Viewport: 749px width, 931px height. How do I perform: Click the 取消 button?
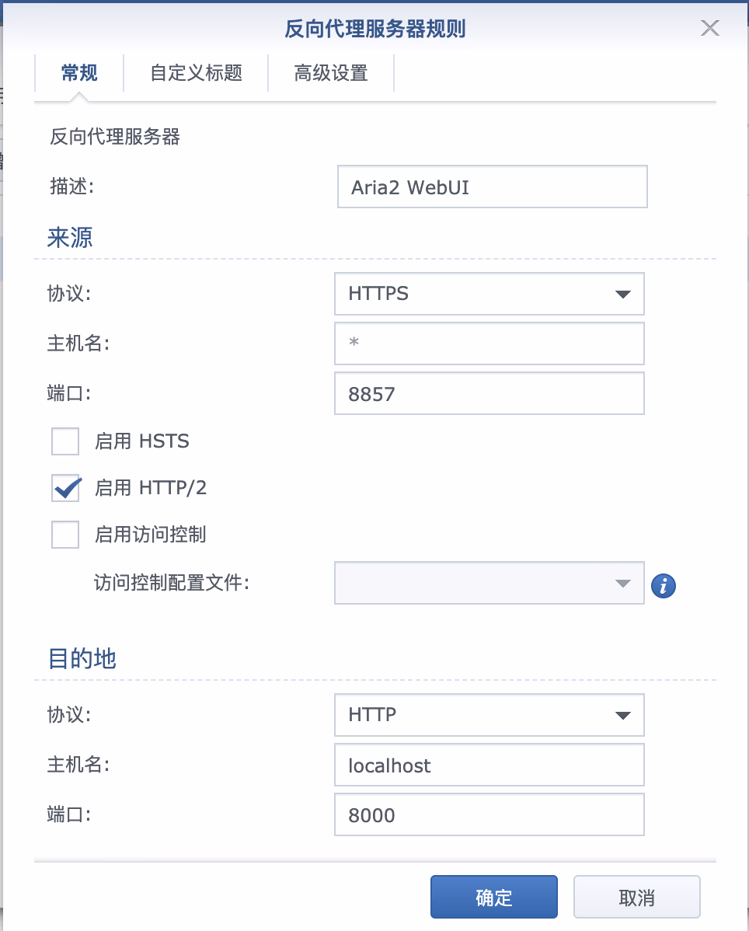pyautogui.click(x=636, y=898)
